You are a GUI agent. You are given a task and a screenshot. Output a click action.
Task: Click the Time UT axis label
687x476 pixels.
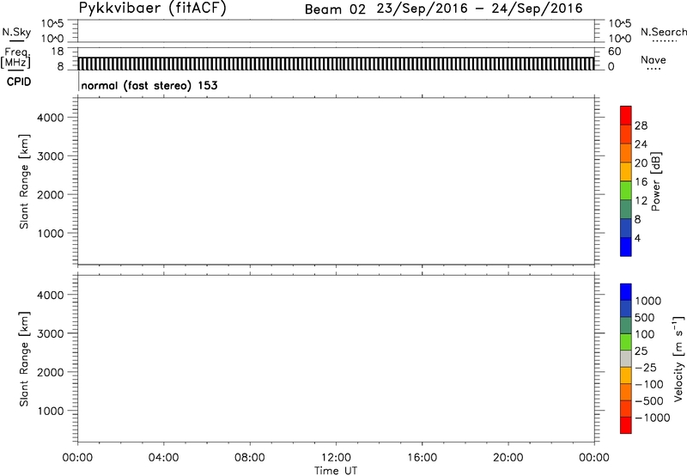[336, 471]
